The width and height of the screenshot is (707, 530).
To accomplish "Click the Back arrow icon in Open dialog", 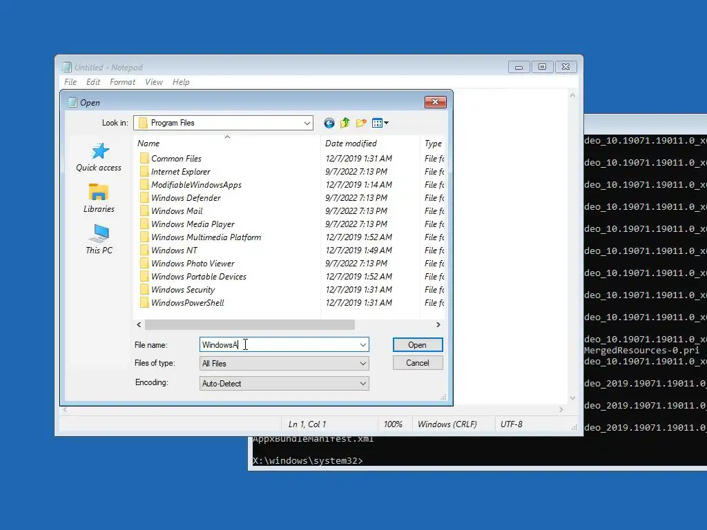I will click(329, 123).
